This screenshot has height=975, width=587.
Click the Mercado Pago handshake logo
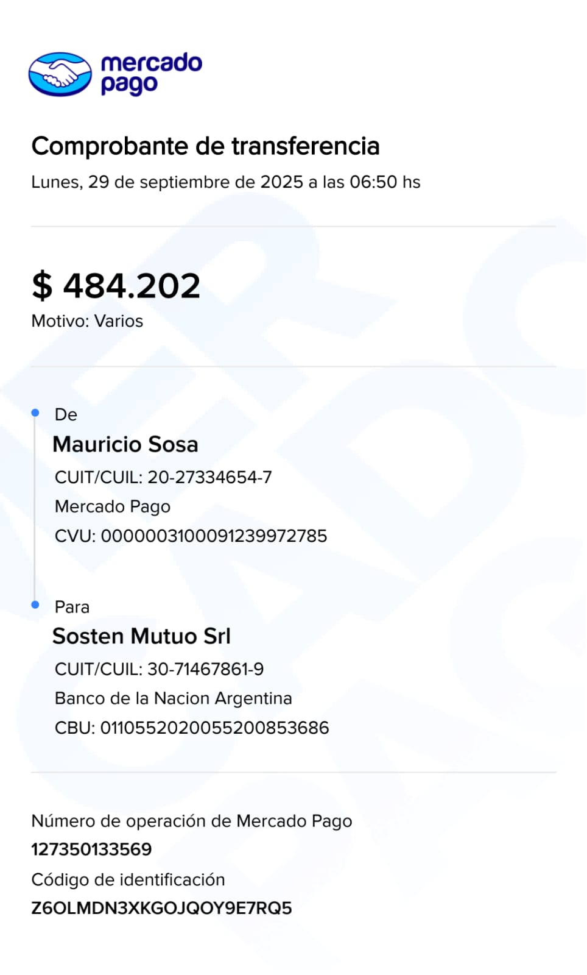(x=60, y=74)
